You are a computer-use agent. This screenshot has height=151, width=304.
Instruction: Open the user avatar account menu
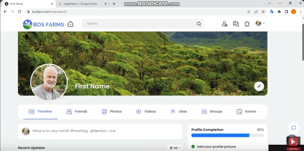(x=260, y=24)
